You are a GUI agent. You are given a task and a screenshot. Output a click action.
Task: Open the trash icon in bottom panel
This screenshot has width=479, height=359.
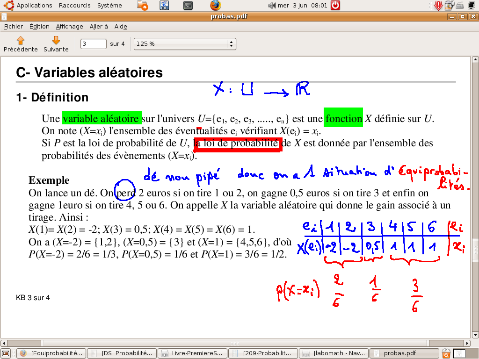click(447, 353)
